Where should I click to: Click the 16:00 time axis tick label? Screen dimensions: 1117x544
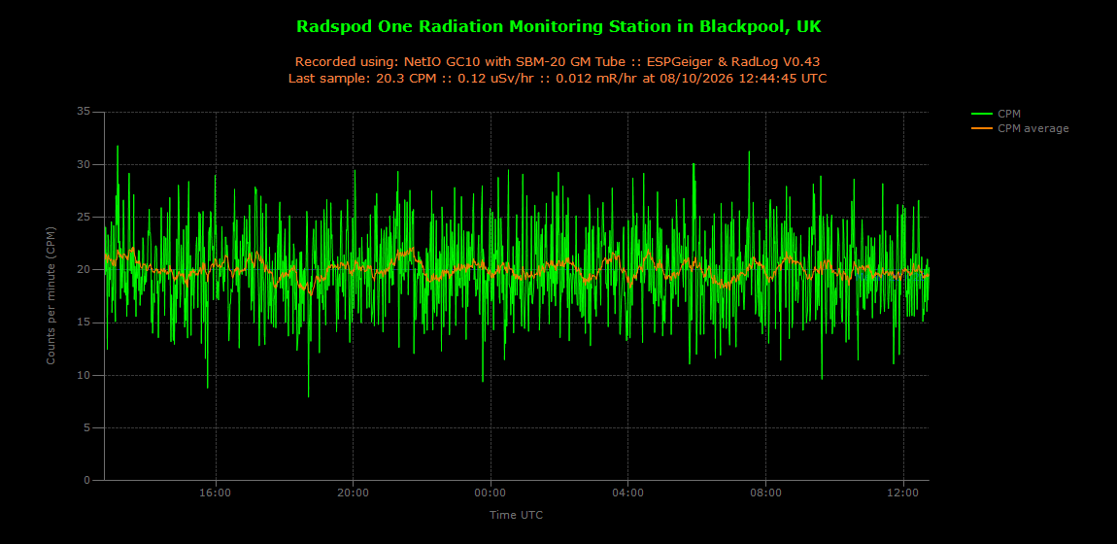click(215, 492)
